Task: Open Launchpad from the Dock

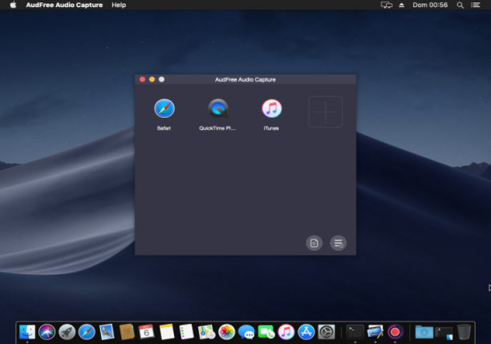Action: (x=67, y=332)
